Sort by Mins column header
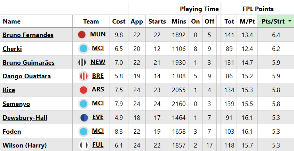294x151 pixels. coord(179,21)
